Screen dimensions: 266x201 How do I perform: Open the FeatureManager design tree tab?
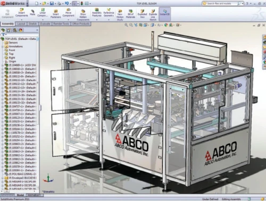coord(3,30)
